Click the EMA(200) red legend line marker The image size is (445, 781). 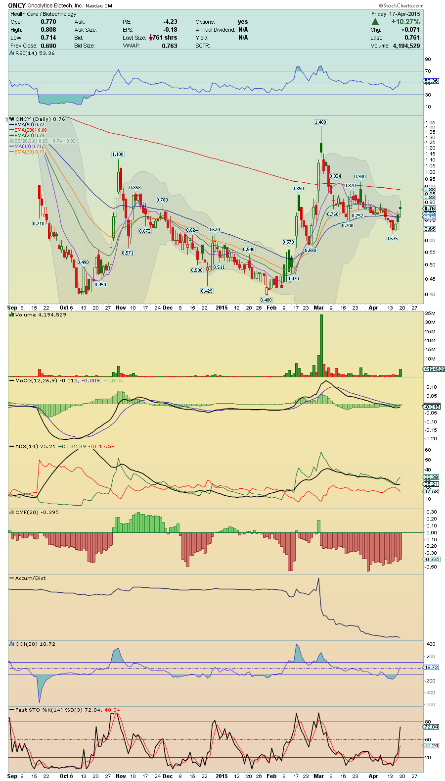(x=11, y=130)
